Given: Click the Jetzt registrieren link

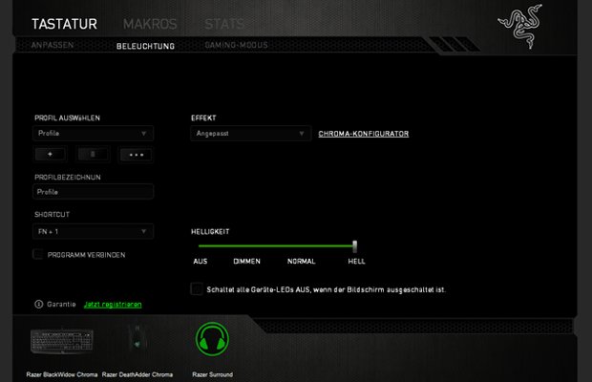Looking at the screenshot, I should pos(113,305).
